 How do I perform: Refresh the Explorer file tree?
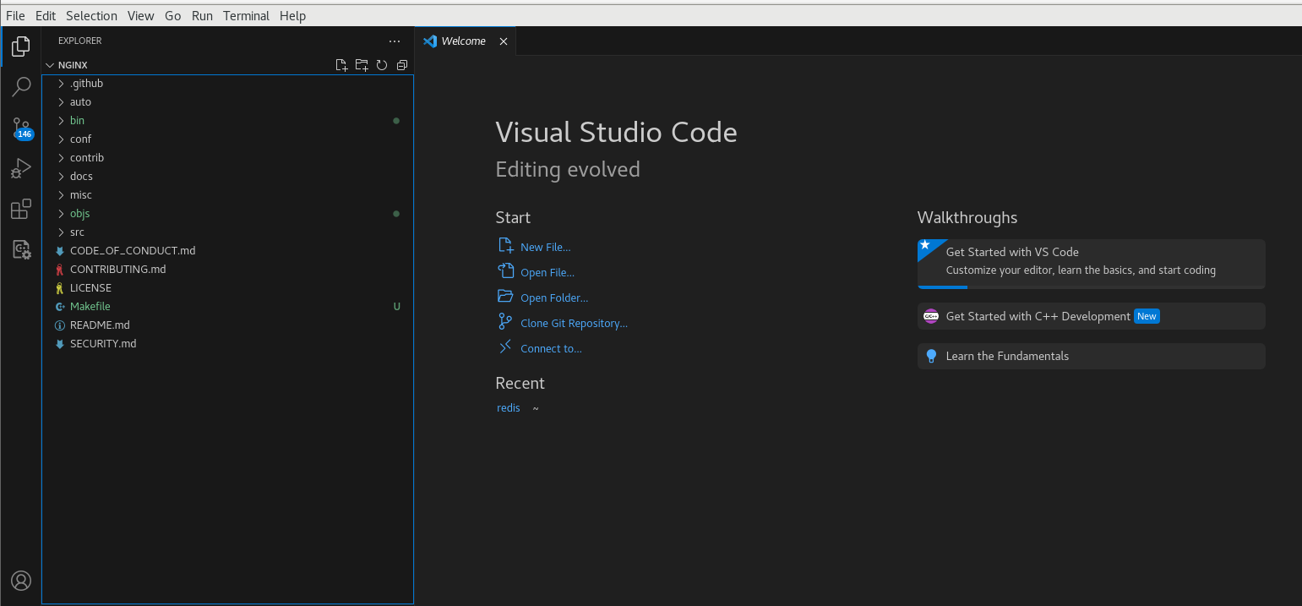pyautogui.click(x=382, y=65)
